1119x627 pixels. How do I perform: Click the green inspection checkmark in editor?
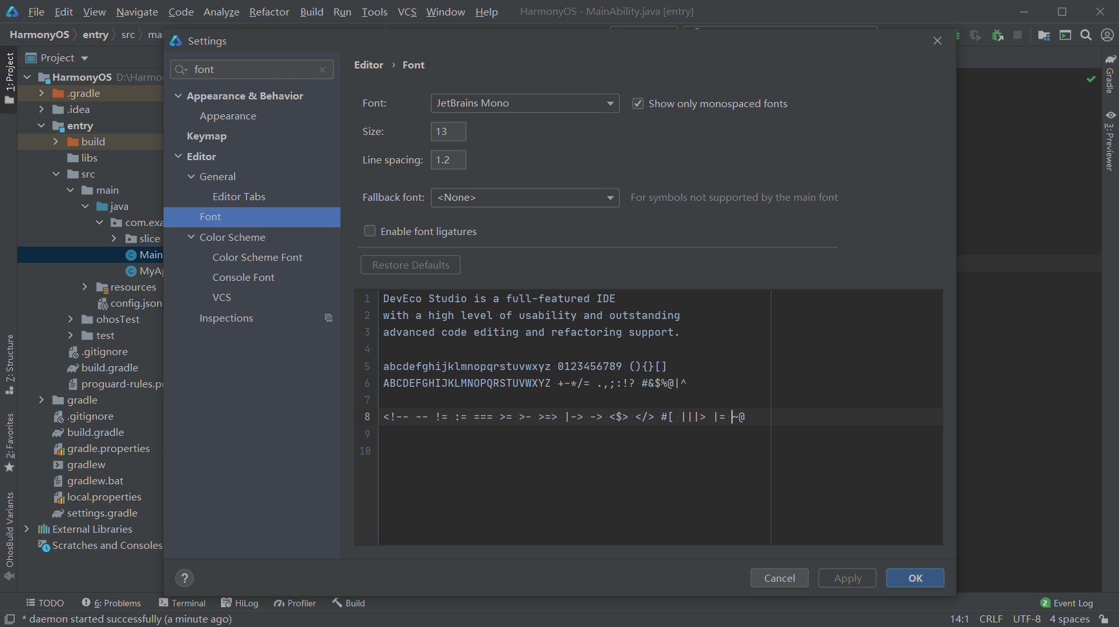[x=1091, y=79]
